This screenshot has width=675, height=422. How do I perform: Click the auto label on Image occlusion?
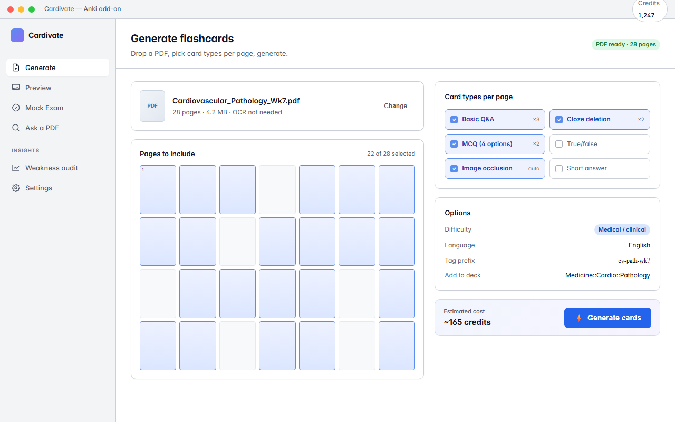point(534,169)
